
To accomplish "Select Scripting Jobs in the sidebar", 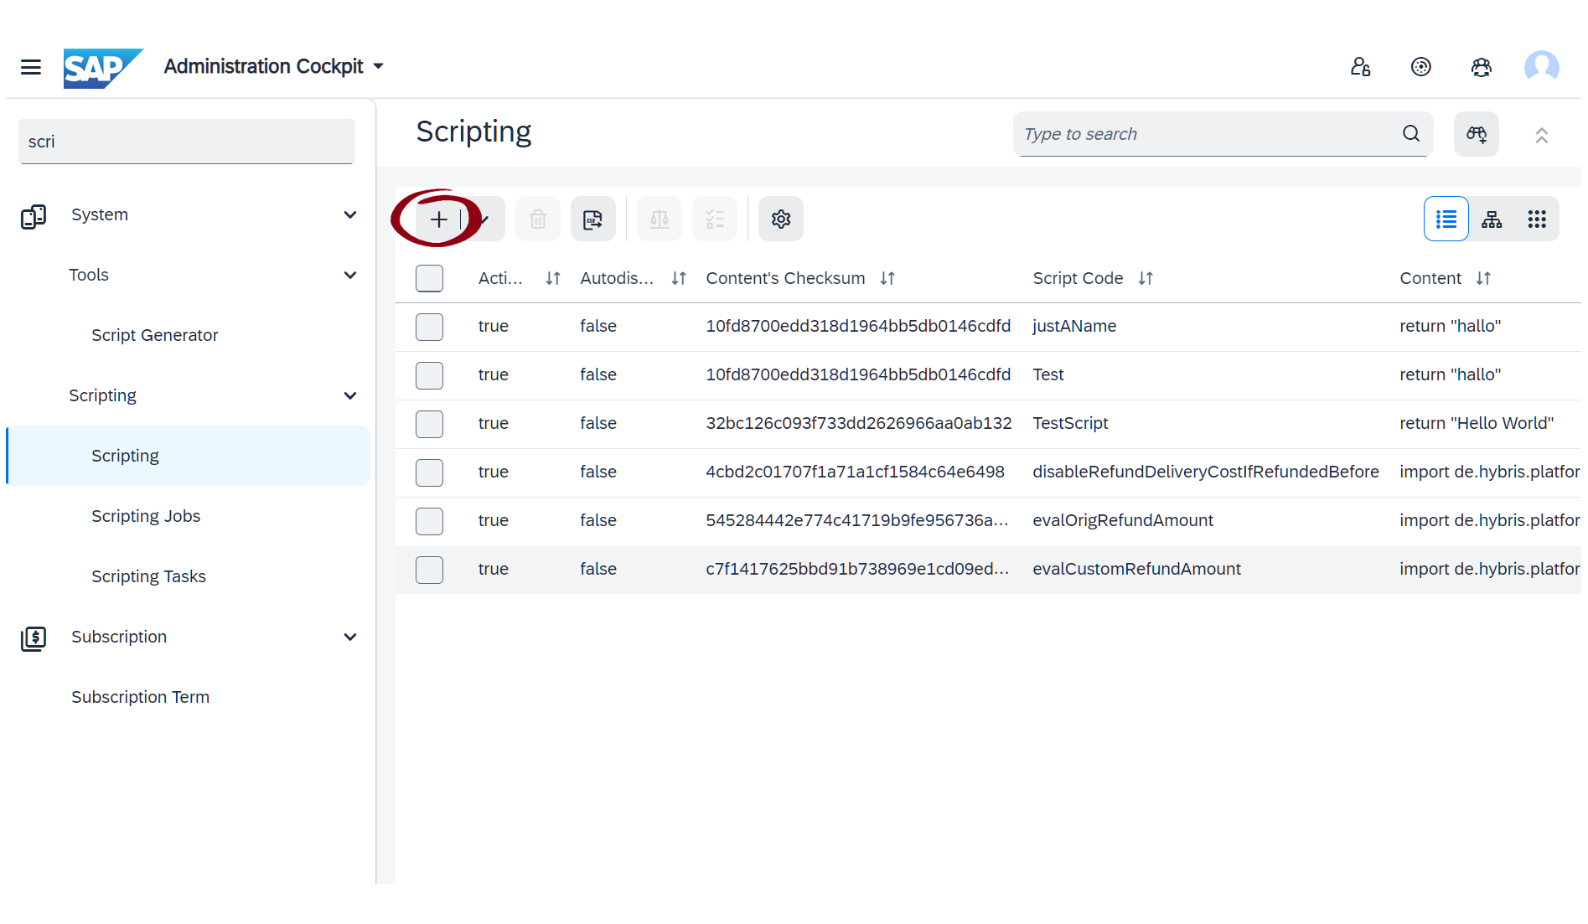I will coord(146,516).
